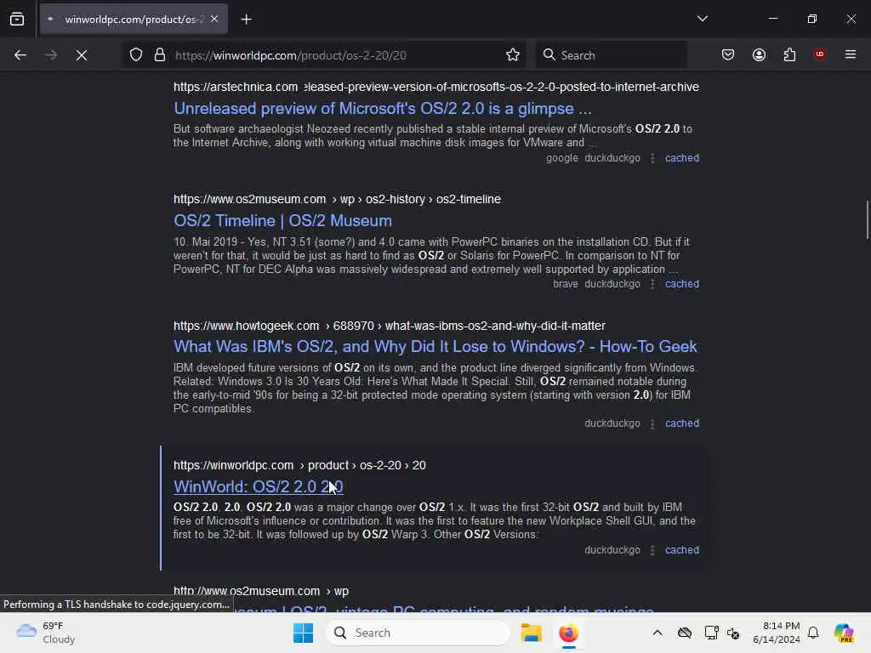Select the winworldpc.com browser tab
The height and width of the screenshot is (653, 871).
coord(134,20)
